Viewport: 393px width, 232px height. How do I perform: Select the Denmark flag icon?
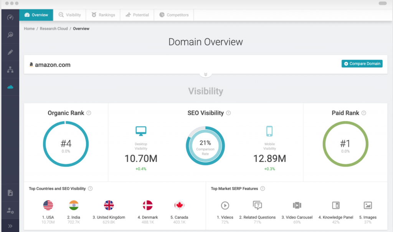148,206
